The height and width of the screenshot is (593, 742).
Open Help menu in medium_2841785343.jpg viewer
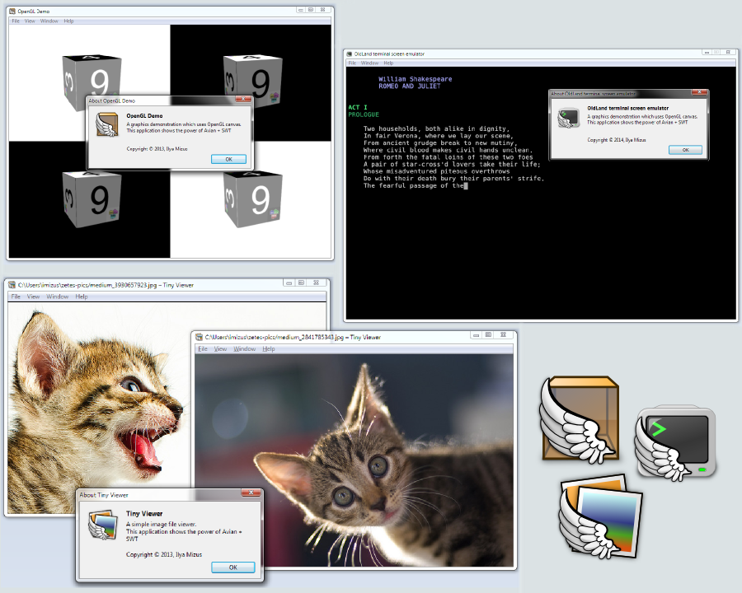point(269,348)
